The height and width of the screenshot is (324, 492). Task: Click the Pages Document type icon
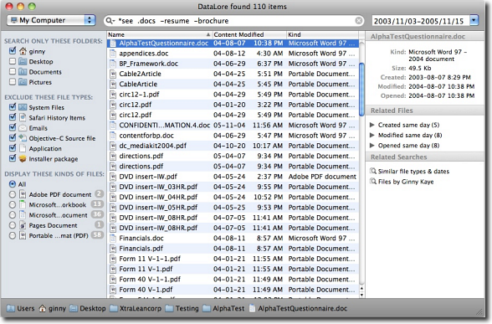click(23, 225)
